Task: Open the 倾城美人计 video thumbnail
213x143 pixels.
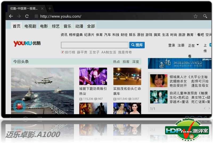Action: 159,81
